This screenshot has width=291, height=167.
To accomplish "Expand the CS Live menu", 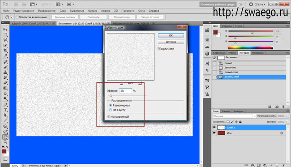I will point(258,4).
